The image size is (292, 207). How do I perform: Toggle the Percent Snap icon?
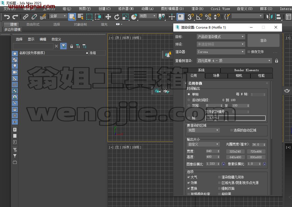coord(208,17)
